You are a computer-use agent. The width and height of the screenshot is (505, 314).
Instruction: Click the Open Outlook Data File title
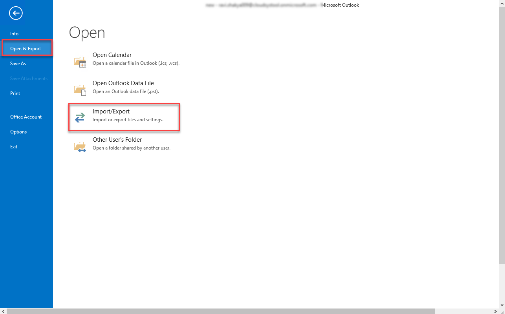tap(123, 83)
